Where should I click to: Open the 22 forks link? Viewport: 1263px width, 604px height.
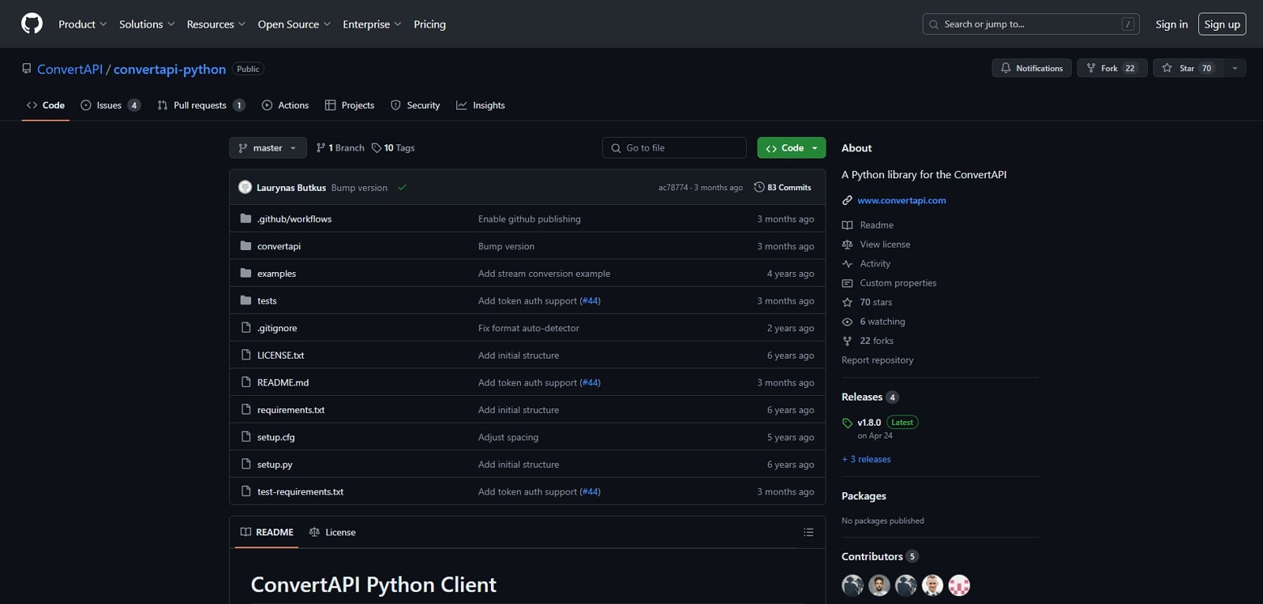coord(876,341)
